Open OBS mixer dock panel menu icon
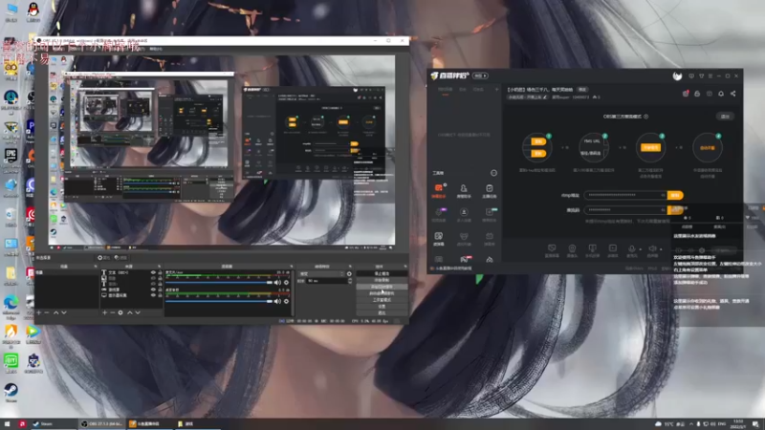Screen dimensions: 765x430 [x=292, y=267]
